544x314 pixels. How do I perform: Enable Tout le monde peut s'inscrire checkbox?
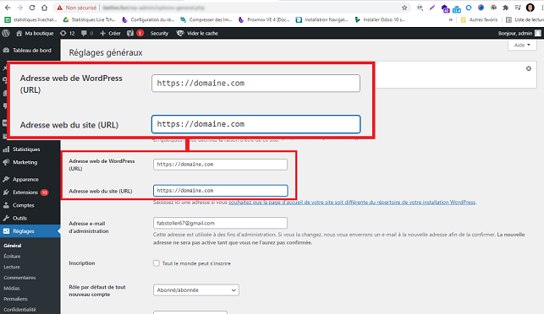pyautogui.click(x=157, y=263)
